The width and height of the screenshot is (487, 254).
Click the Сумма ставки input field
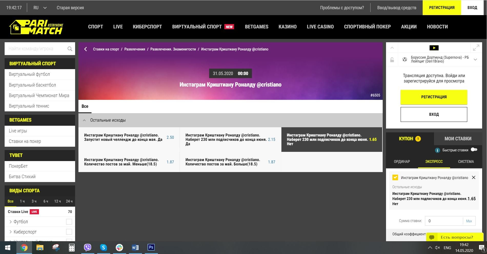click(x=444, y=221)
